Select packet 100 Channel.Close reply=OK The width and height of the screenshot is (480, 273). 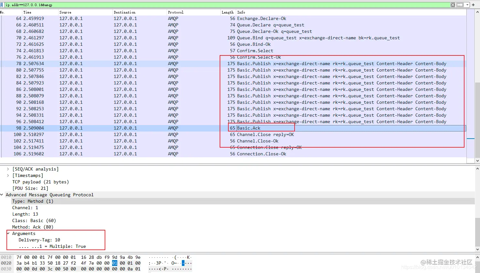click(x=233, y=135)
